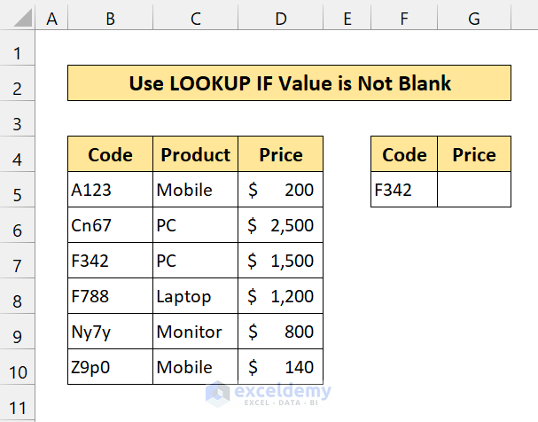The height and width of the screenshot is (422, 538).
Task: Click the row 2 header number
Action: tap(18, 87)
